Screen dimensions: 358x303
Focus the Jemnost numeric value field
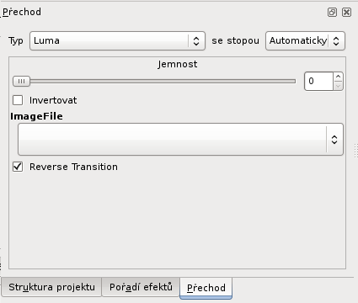[x=319, y=82]
